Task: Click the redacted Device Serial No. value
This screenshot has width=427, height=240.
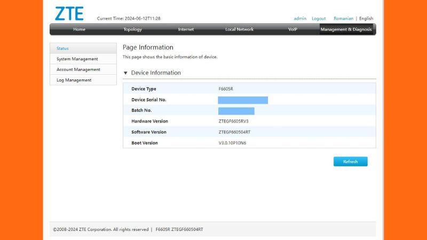Action: click(243, 100)
